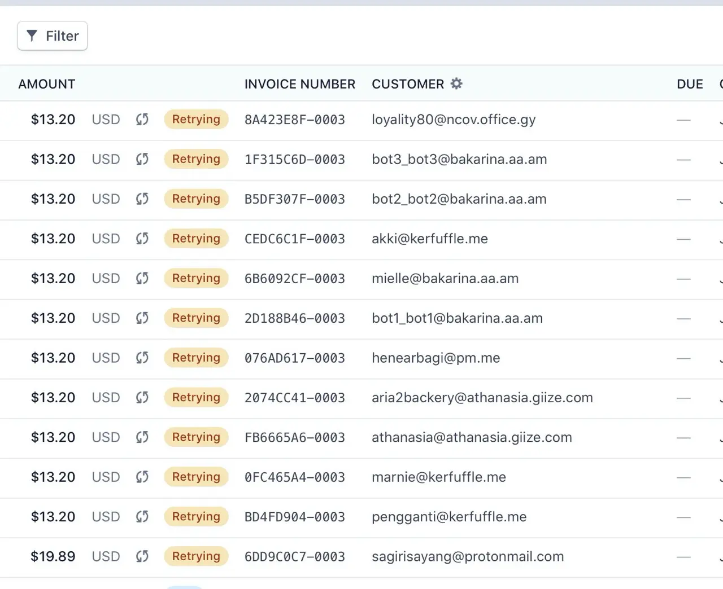Click the DUE column header
Screen dimensions: 723x589
690,84
